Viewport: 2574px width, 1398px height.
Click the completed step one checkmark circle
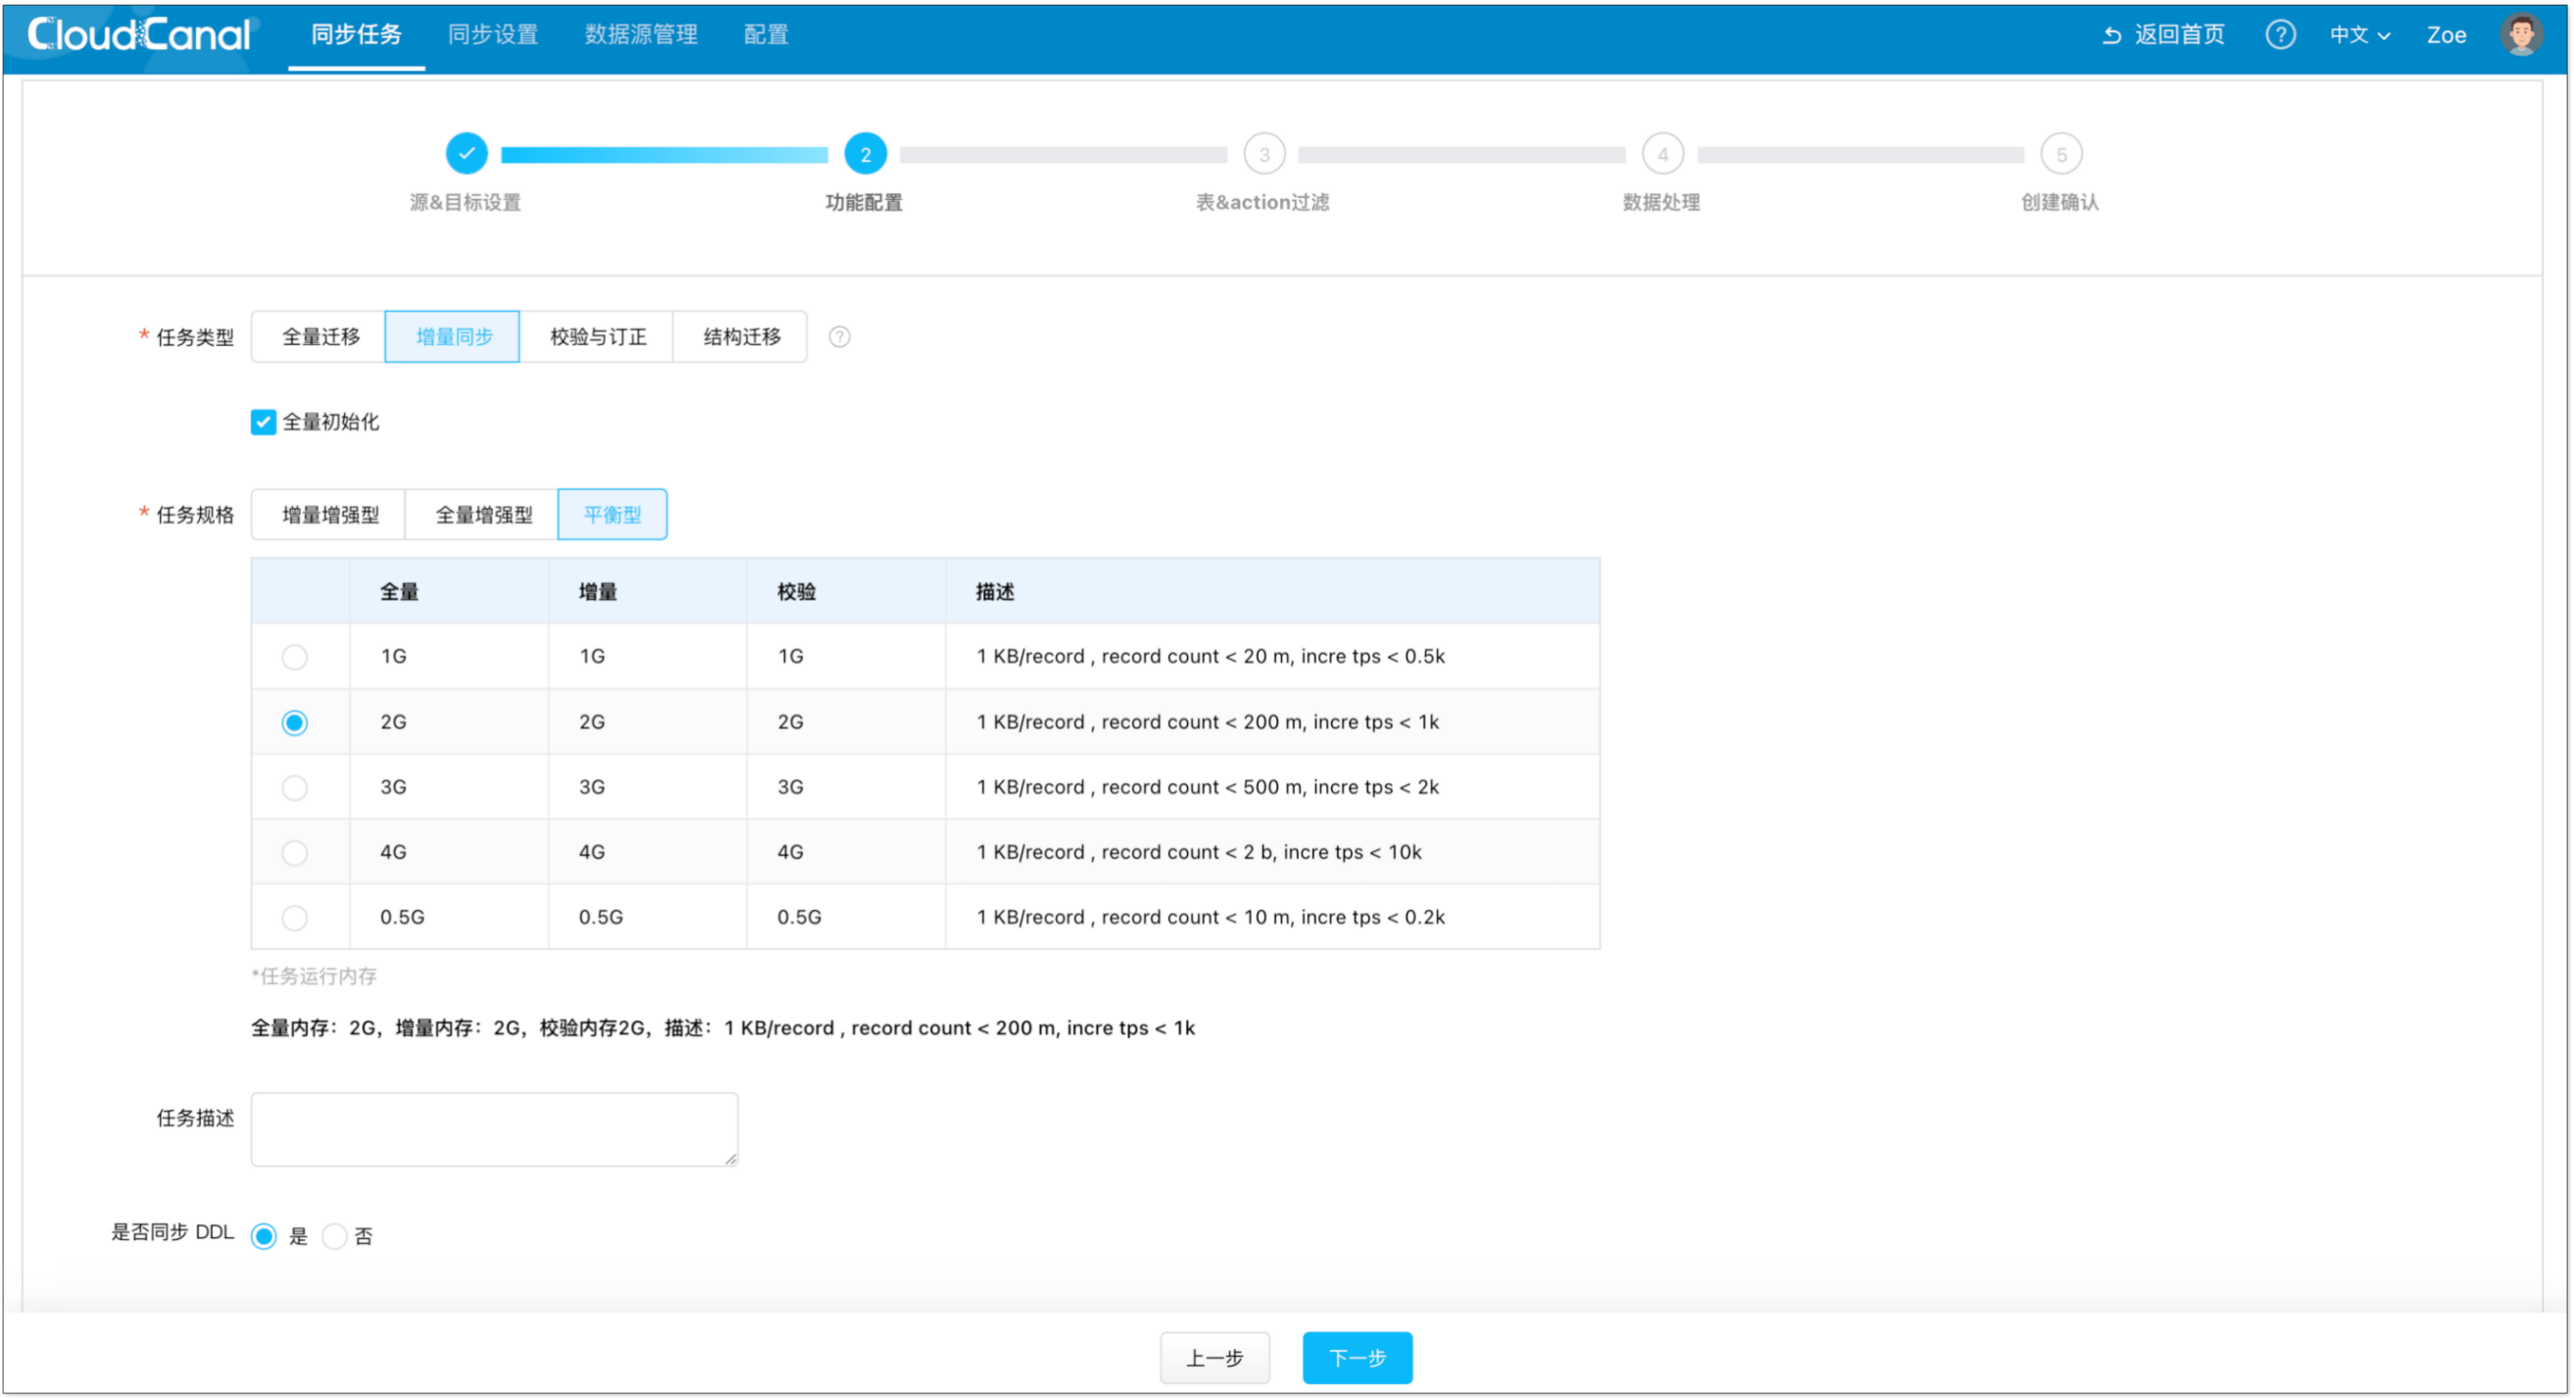[467, 154]
